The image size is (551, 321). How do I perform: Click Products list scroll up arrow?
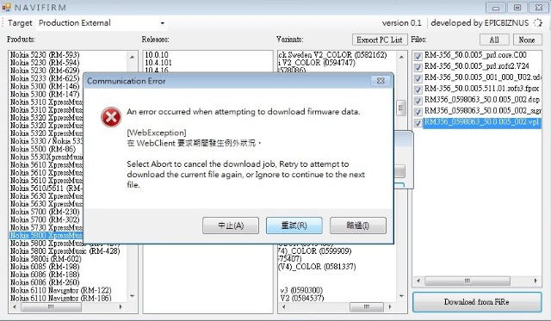click(132, 57)
